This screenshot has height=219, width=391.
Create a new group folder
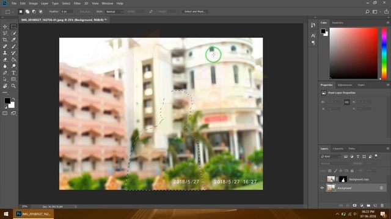[368, 206]
